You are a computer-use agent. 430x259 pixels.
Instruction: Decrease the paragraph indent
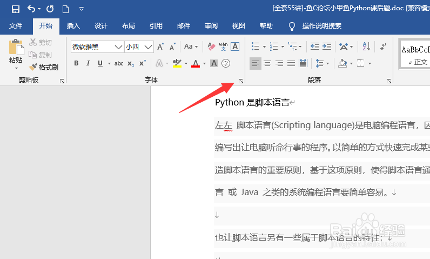[x=314, y=47]
